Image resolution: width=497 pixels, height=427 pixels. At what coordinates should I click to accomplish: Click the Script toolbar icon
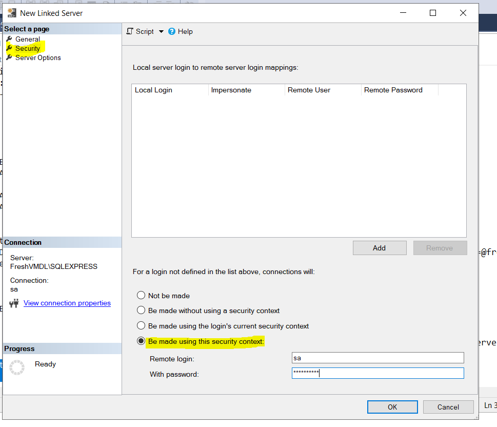(x=130, y=31)
